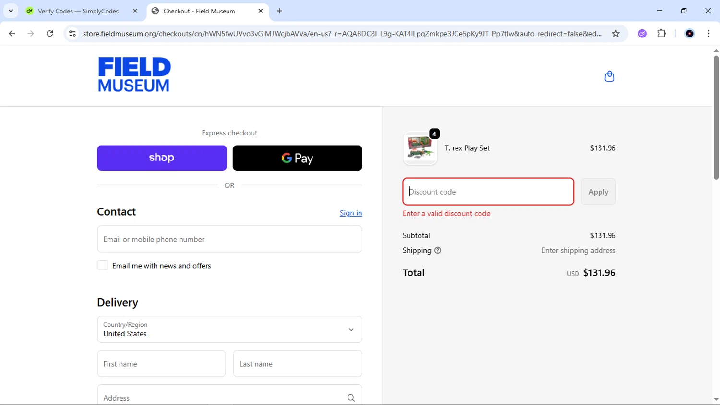Open the Chrome profile avatar
This screenshot has height=405, width=720.
coord(689,34)
